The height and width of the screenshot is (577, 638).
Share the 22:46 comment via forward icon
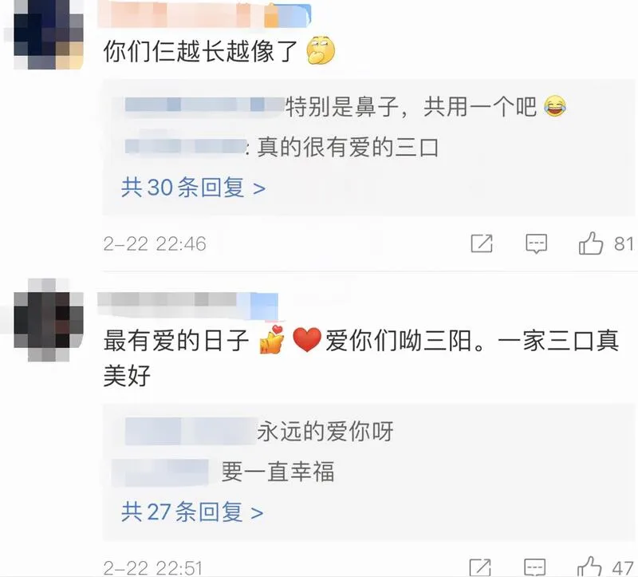482,243
